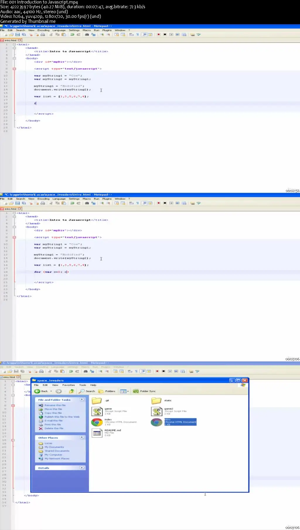Viewport: 300px width, 530px height.
Task: Click Folders button in Explorer toolbar
Action: 107,391
